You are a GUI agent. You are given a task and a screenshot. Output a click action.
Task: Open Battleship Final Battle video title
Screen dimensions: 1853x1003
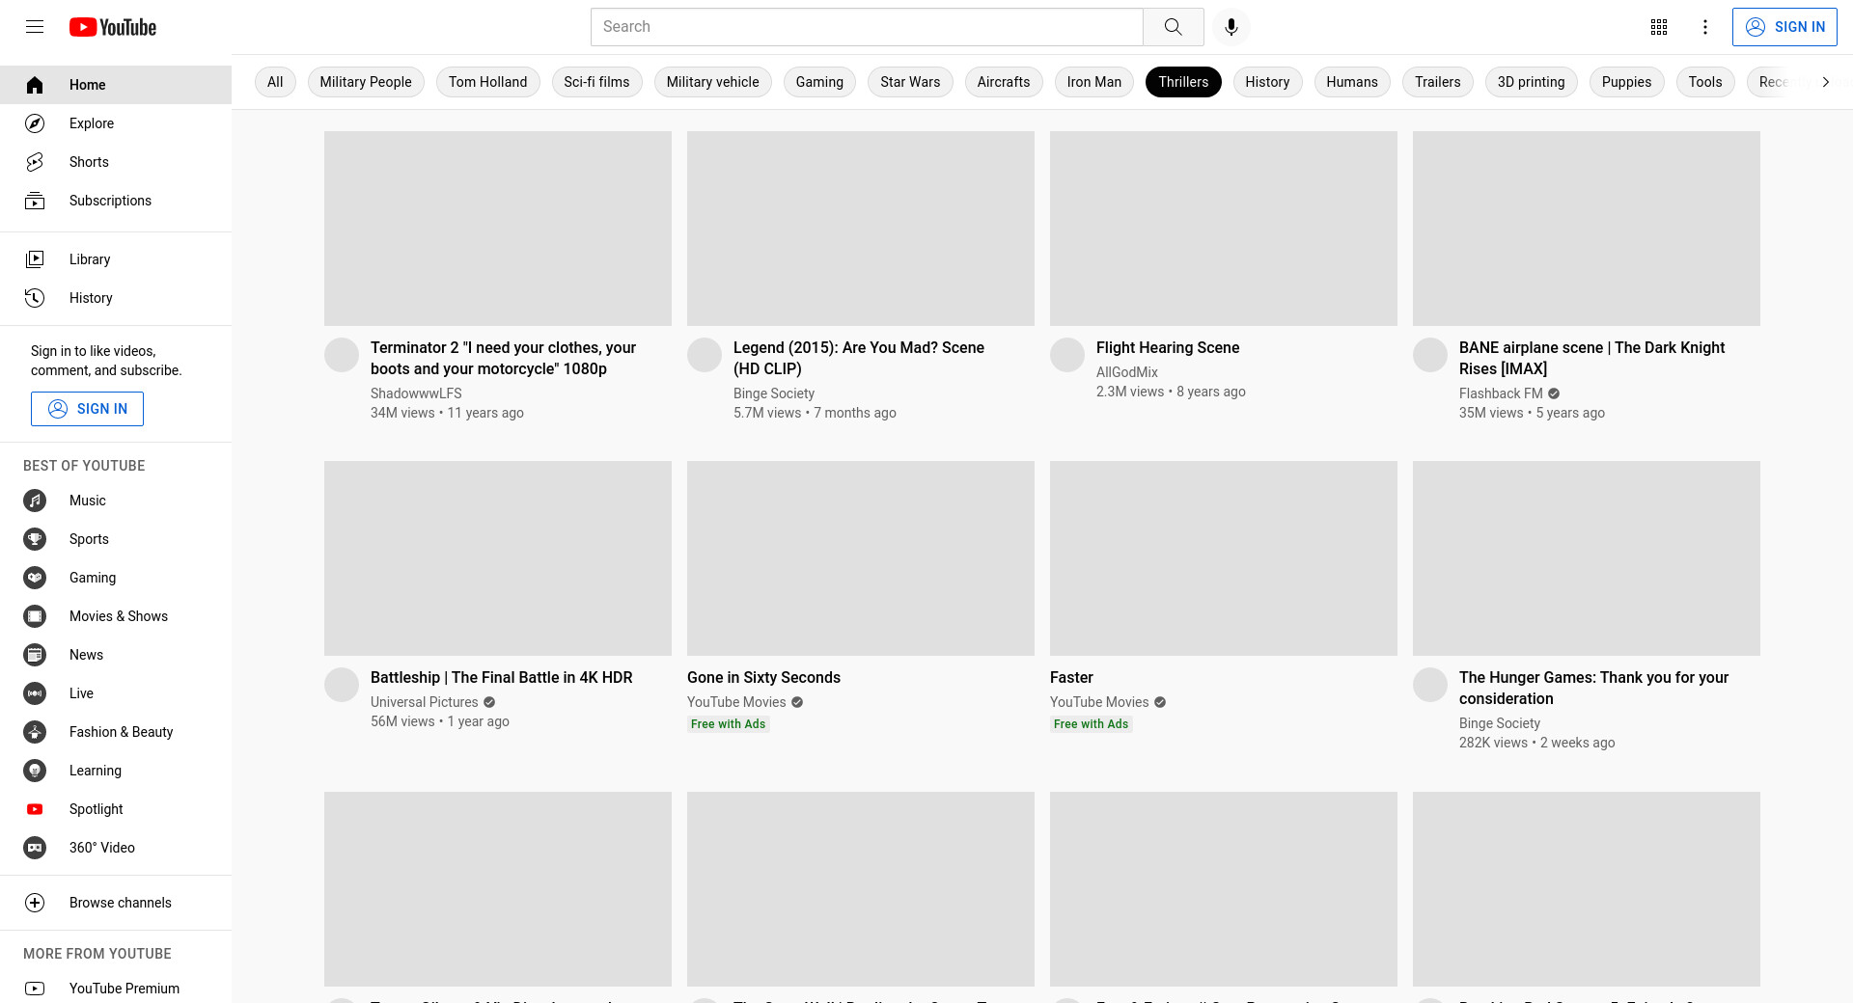[502, 677]
